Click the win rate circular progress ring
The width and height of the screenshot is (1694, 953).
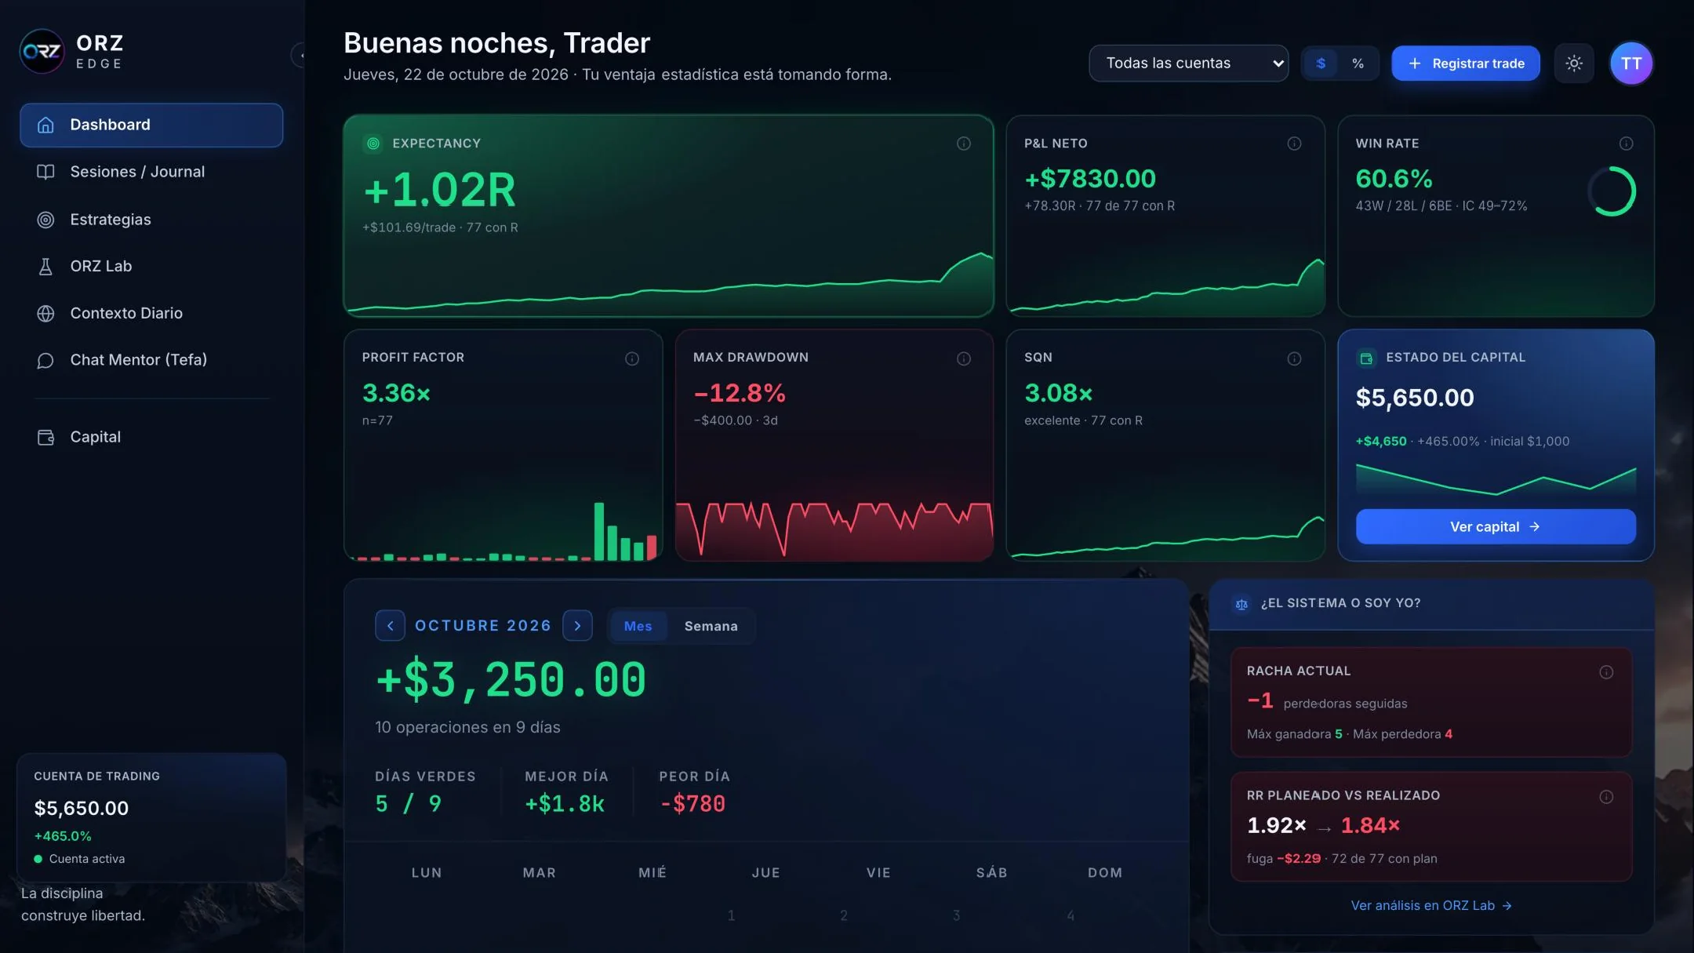point(1612,191)
